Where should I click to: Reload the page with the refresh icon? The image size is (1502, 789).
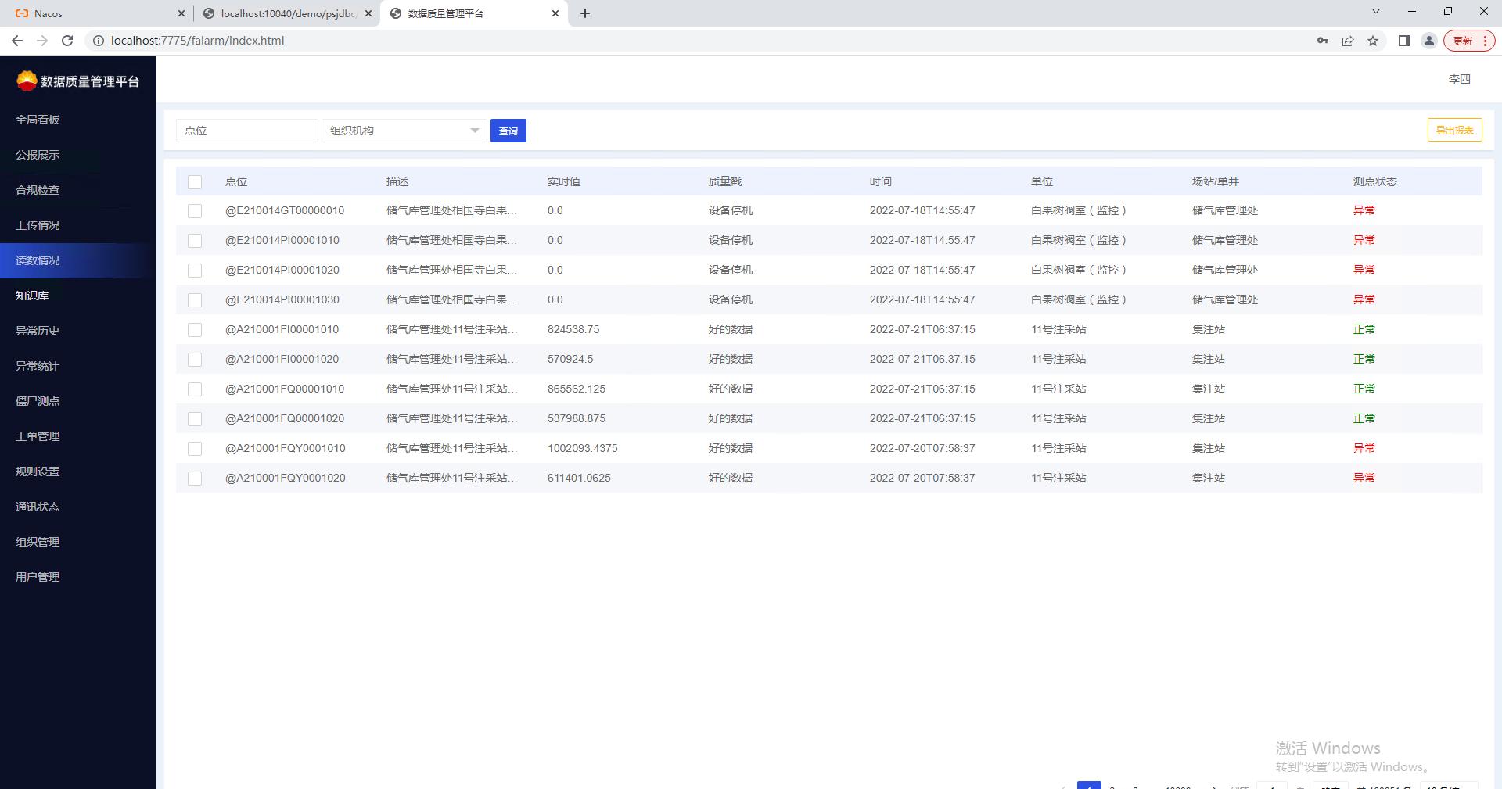(x=67, y=41)
